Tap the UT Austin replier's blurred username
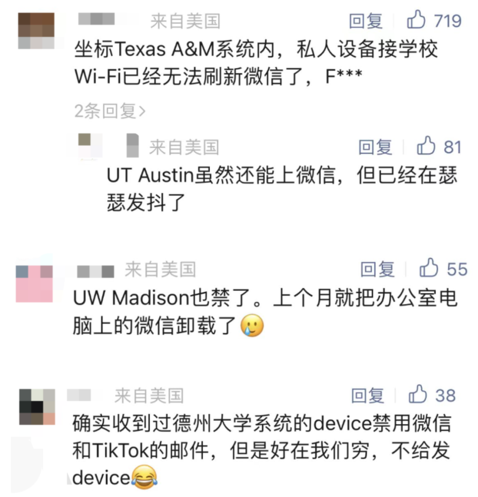 tap(133, 145)
